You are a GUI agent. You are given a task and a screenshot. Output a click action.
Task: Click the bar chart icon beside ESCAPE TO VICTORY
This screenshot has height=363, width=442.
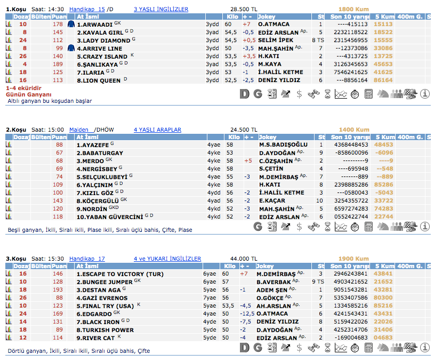point(9,274)
